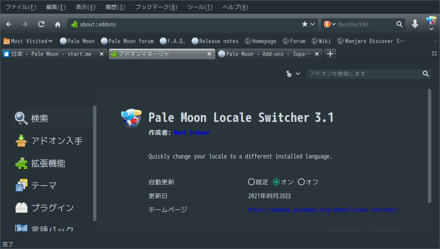Go forward with the forward arrow
This screenshot has width=440, height=249.
tap(25, 25)
